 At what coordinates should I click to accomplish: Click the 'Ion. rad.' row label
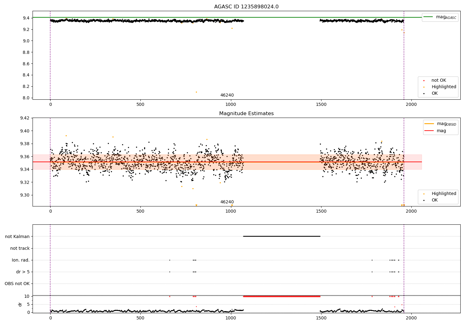pyautogui.click(x=21, y=260)
